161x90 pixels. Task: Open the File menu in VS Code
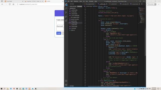tap(68, 1)
